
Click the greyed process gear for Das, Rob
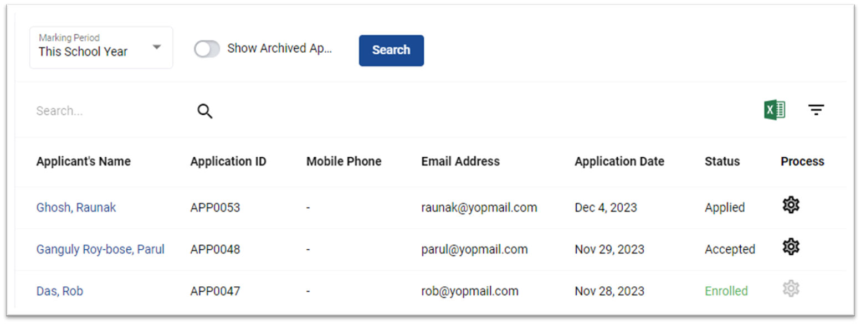coord(791,289)
